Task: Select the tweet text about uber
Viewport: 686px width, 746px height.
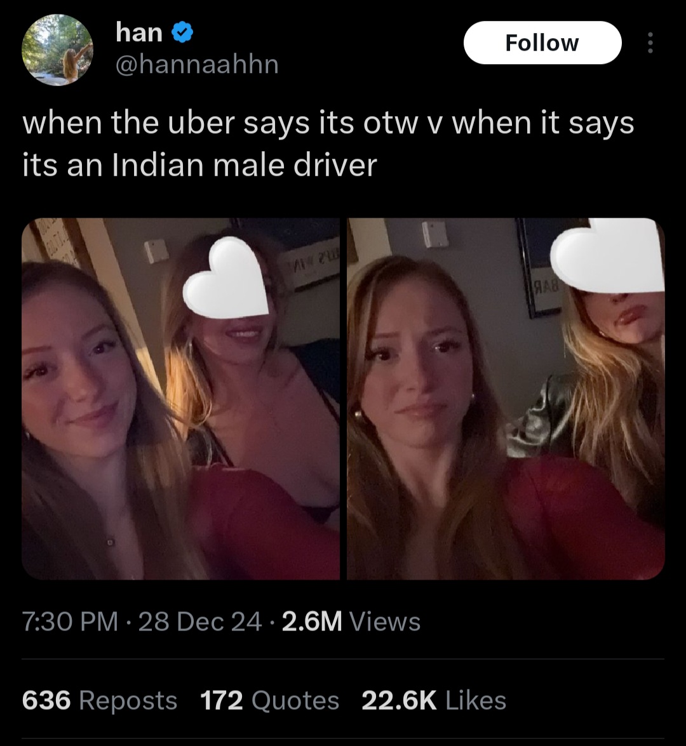Action: [x=328, y=143]
